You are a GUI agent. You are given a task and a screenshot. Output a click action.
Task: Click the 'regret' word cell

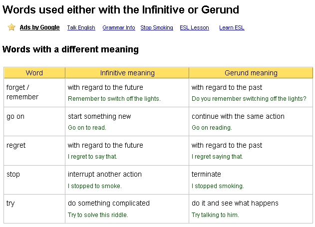(34, 151)
